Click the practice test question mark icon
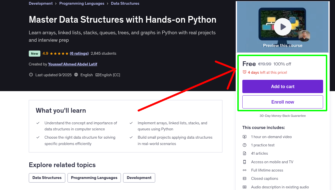The width and height of the screenshot is (335, 190). pos(245,145)
